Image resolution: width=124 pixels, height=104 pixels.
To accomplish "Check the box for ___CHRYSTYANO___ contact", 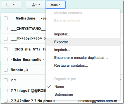I will click(6, 28).
